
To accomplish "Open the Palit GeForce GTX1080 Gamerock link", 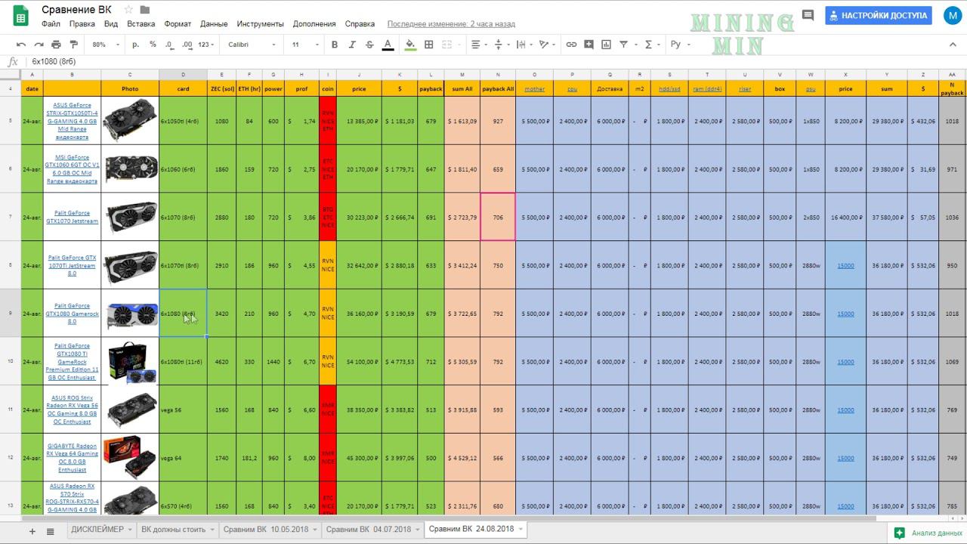I will 72,314.
